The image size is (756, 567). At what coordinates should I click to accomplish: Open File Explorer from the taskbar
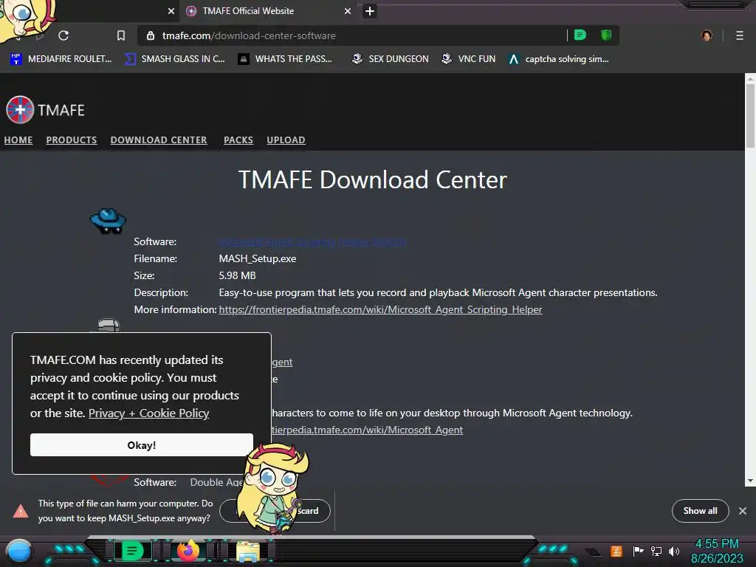pyautogui.click(x=248, y=552)
